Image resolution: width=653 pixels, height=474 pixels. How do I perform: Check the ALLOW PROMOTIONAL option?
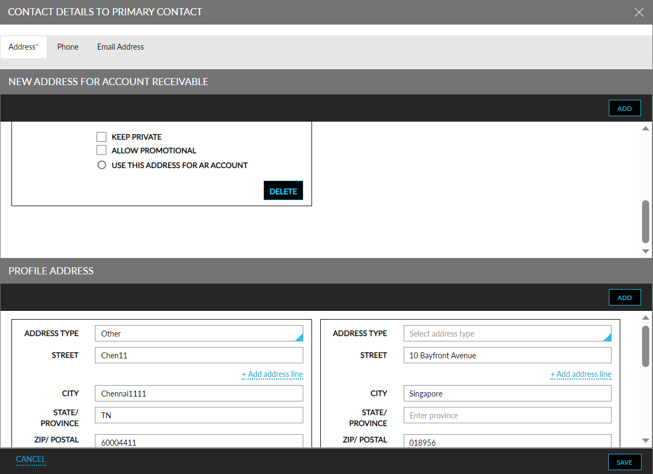click(x=101, y=150)
